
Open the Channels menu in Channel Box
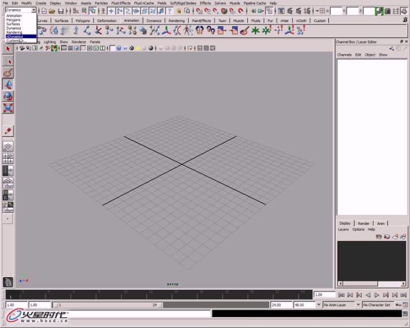click(x=344, y=55)
